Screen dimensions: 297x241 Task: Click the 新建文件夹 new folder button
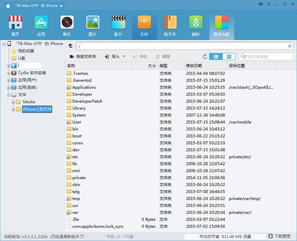[x=83, y=57]
